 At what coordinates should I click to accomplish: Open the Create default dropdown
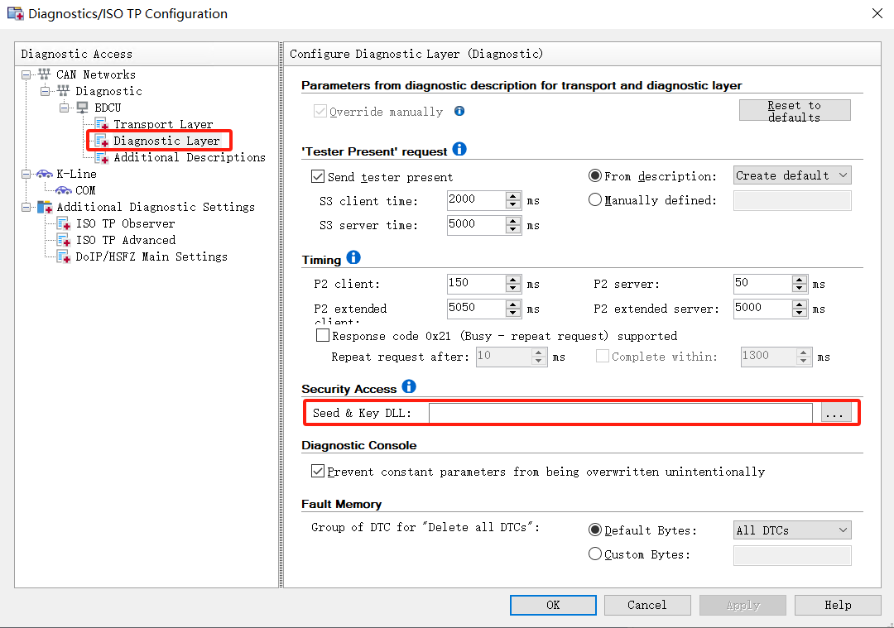pos(792,175)
